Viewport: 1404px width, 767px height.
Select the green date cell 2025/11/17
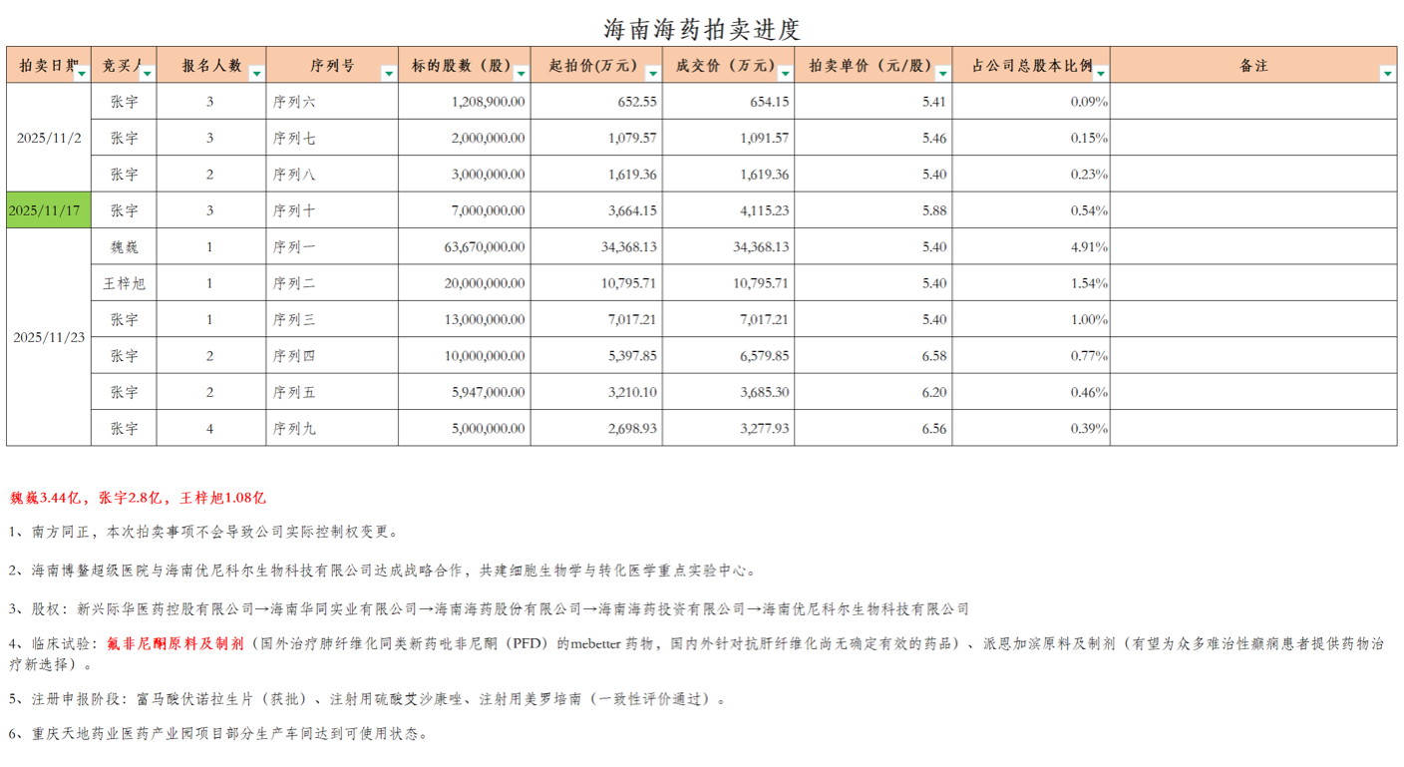[49, 210]
